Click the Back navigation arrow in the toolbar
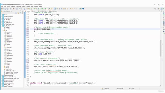Image resolution: width=165 pixels, height=93 pixels. coord(73,9)
